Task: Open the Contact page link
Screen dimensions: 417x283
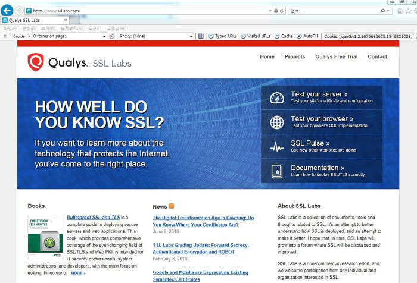Action: tap(377, 56)
